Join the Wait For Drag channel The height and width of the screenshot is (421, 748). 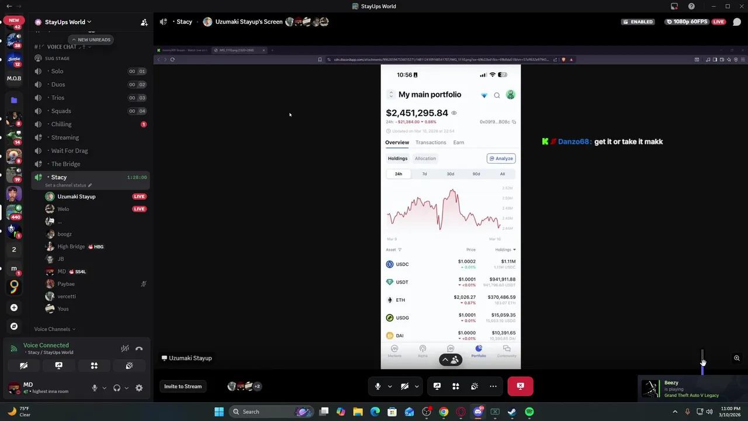pyautogui.click(x=90, y=151)
